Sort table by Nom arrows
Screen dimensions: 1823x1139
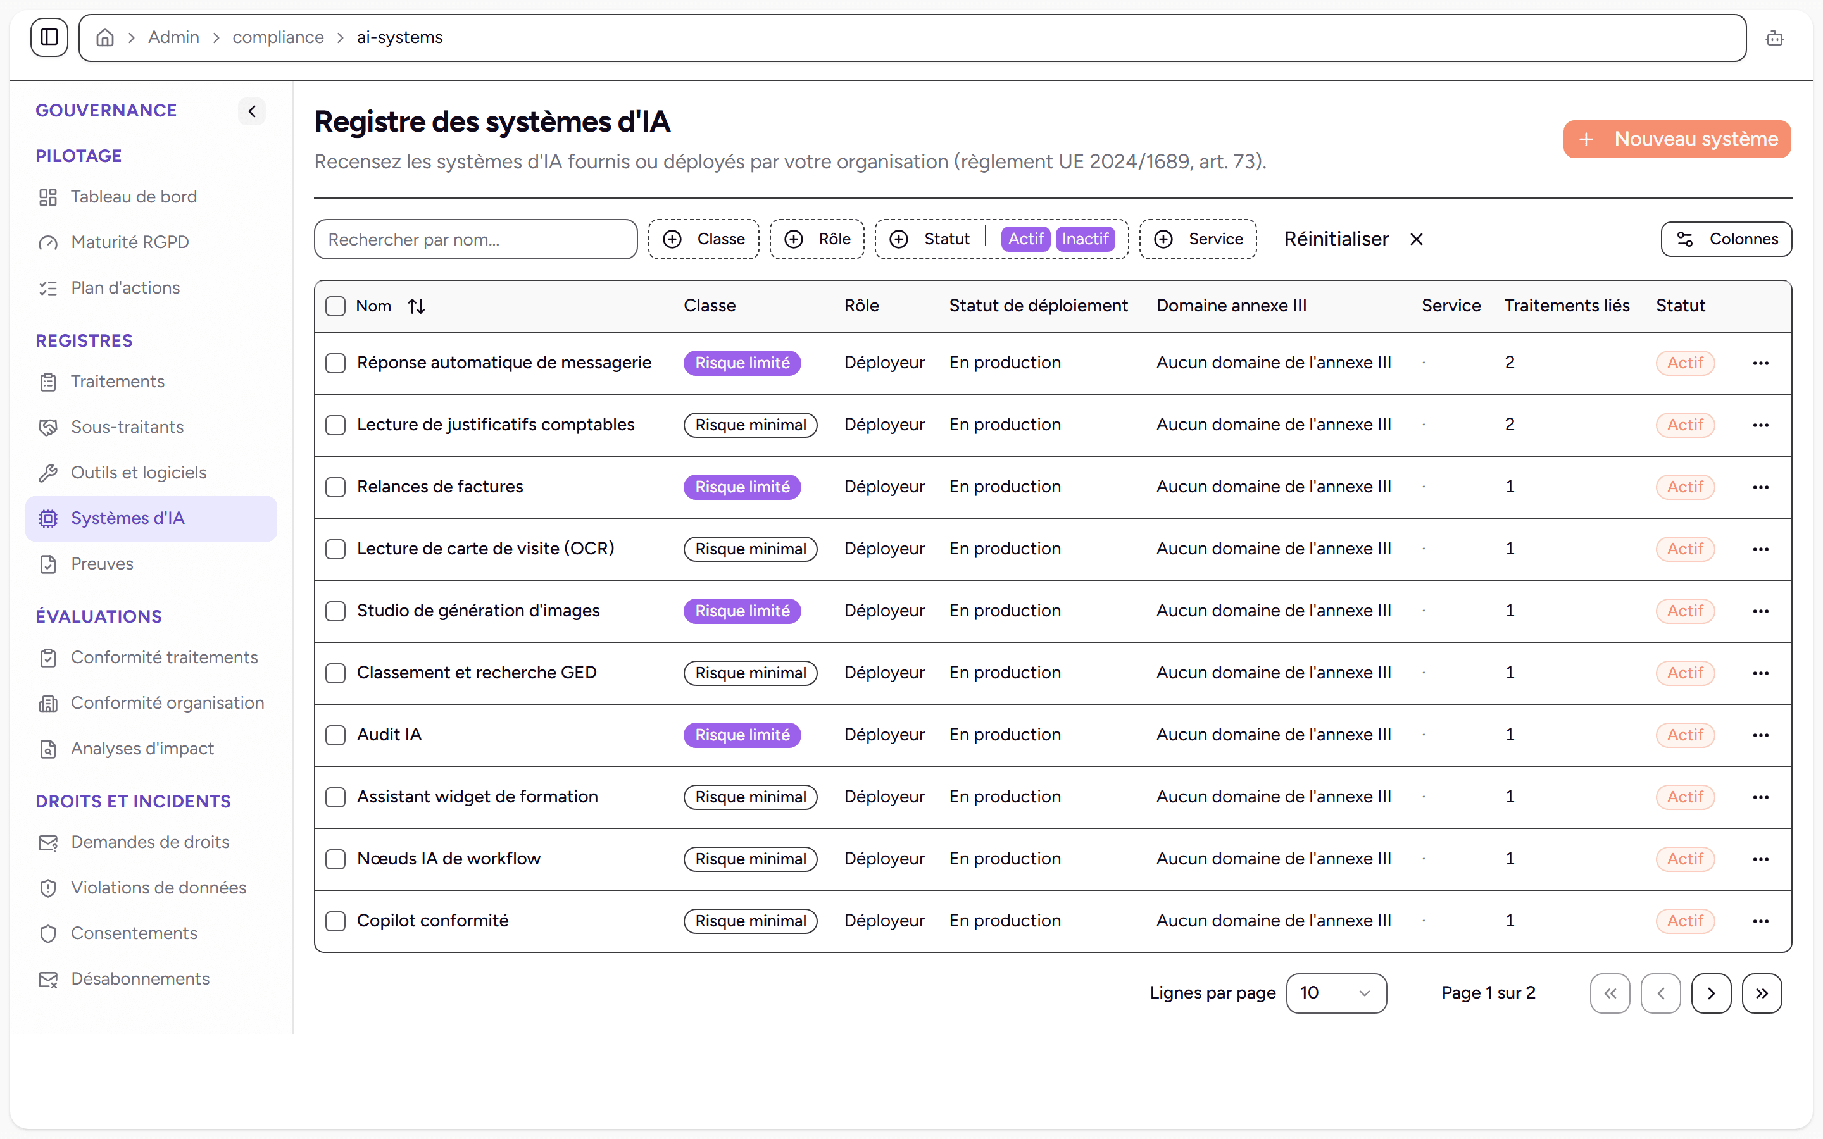[417, 306]
